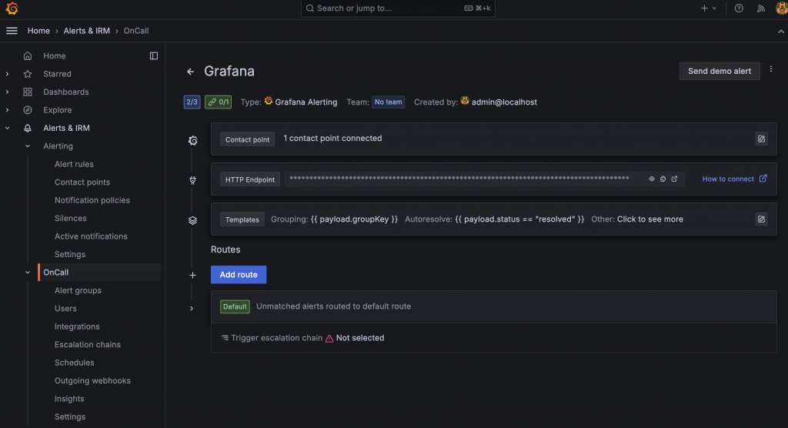Expand the Default route chevron
The width and height of the screenshot is (788, 428).
click(192, 309)
